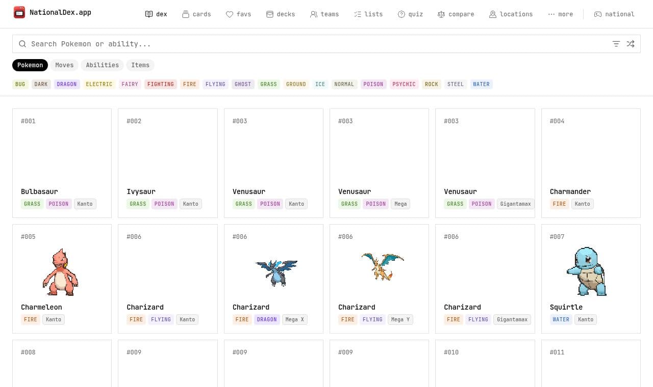Start the quiz section

(x=410, y=14)
